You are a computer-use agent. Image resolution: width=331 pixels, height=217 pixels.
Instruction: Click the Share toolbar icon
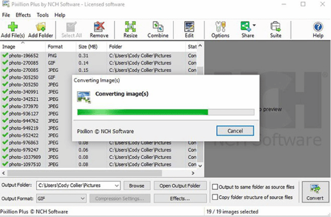point(246,27)
